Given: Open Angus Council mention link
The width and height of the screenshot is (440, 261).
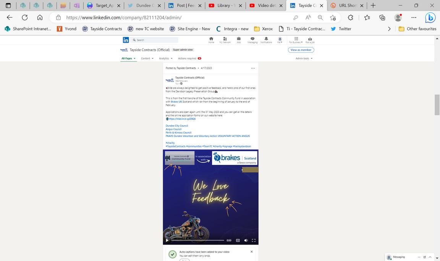Looking at the screenshot, I should pyautogui.click(x=173, y=129).
